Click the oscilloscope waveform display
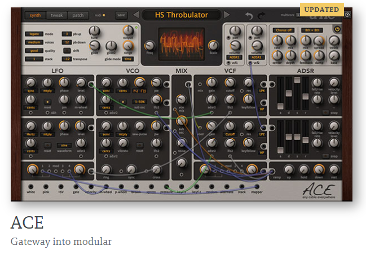The width and height of the screenshot is (366, 254). pyautogui.click(x=182, y=44)
